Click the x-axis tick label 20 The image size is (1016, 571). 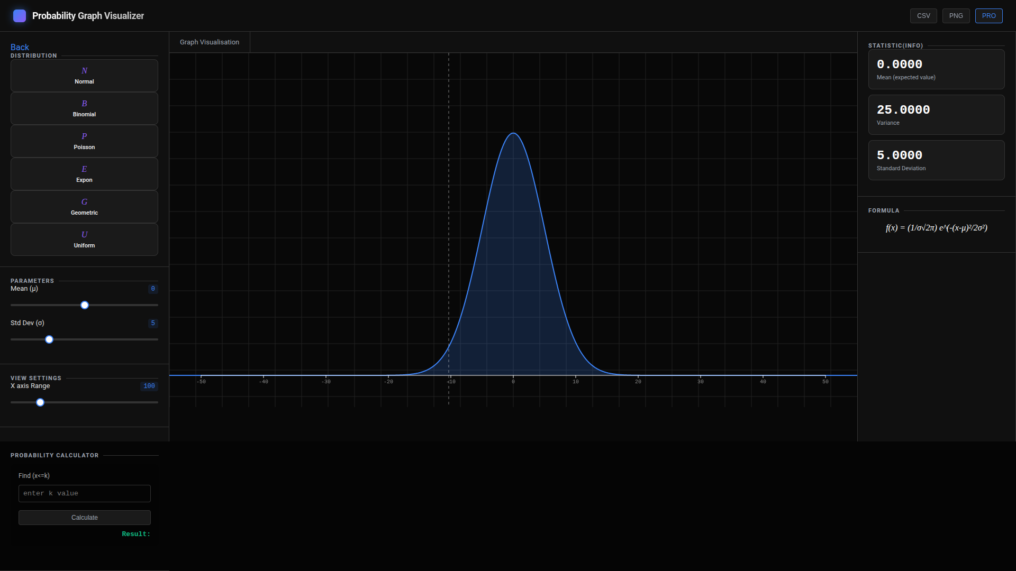pos(638,382)
